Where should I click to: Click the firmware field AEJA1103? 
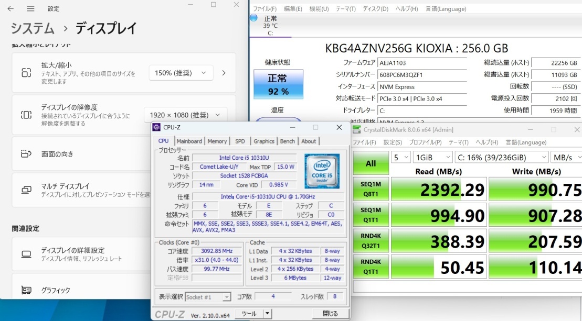pos(422,63)
